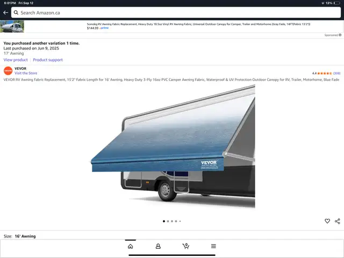Click the VEVOR awning product title text

[x=171, y=80]
